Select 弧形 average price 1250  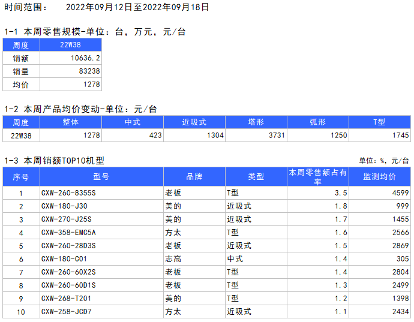(339, 136)
